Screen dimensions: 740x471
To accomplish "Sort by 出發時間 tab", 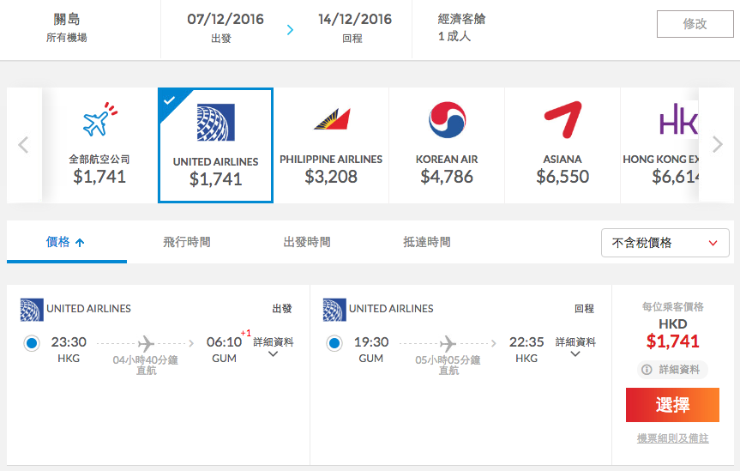I will [x=307, y=242].
